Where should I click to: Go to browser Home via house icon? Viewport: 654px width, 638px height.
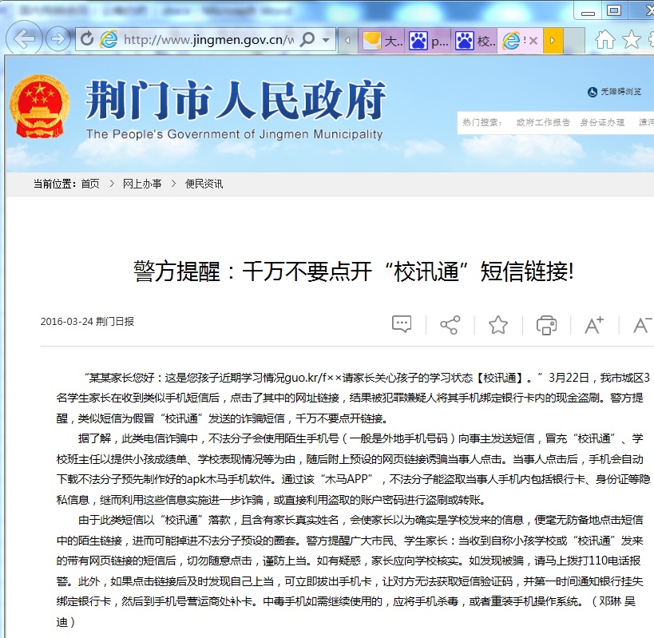tap(606, 39)
